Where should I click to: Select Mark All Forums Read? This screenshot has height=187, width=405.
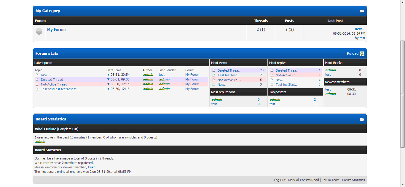(303, 180)
